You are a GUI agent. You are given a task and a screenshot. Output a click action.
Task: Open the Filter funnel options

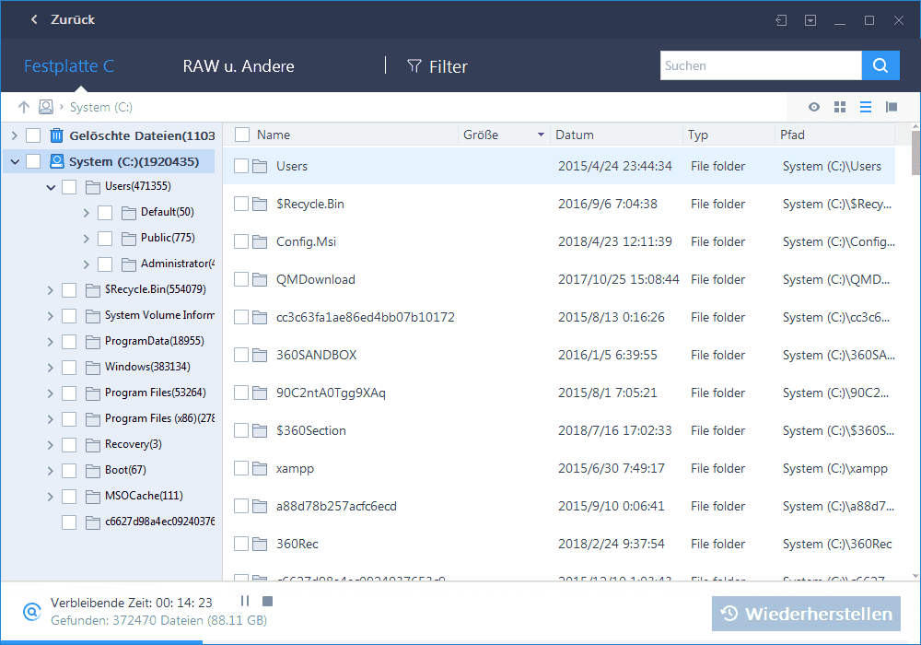[437, 65]
